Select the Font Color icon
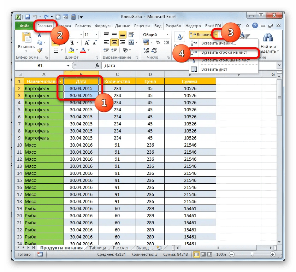The image size is (296, 272). pyautogui.click(x=83, y=50)
